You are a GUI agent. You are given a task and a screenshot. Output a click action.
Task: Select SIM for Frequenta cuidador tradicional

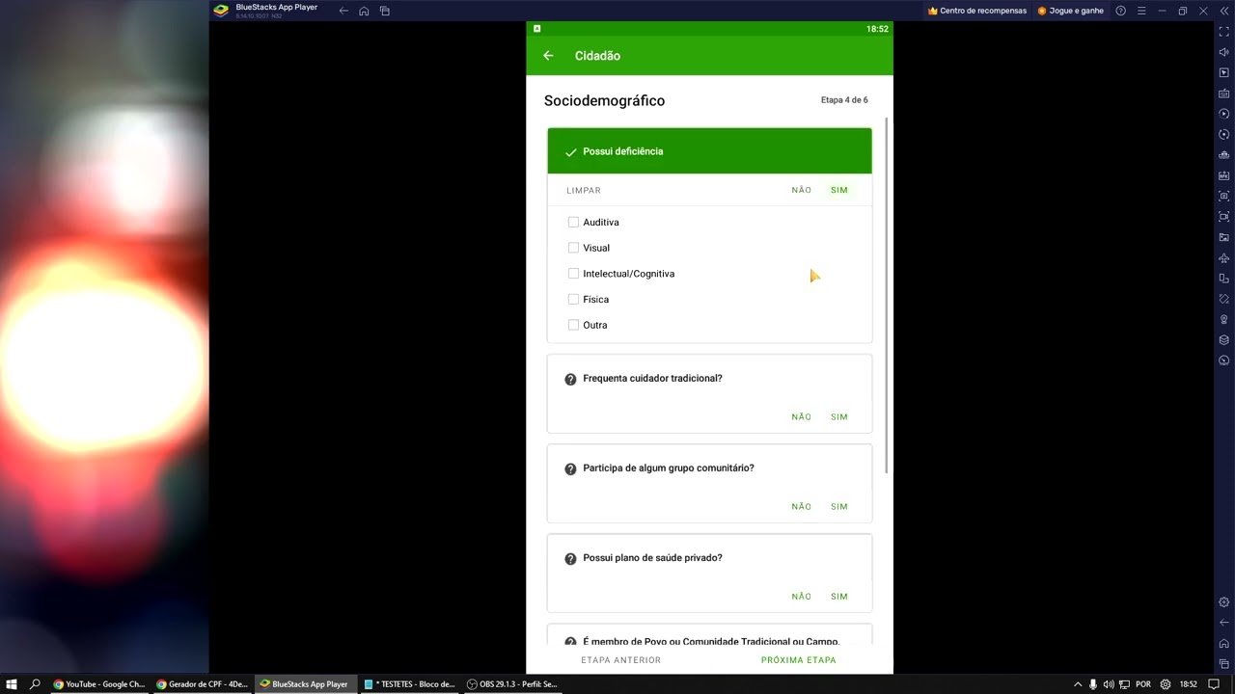coord(839,416)
